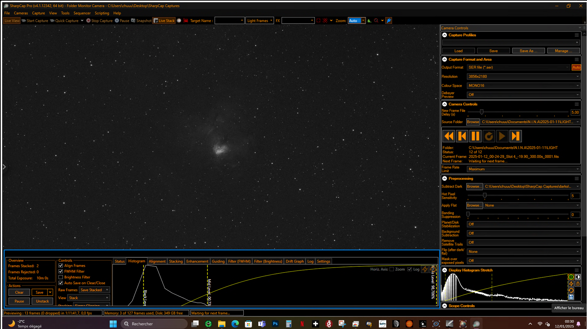This screenshot has height=329, width=587.
Task: Click the padlock icon in Display Histogram Stretch
Action: tap(578, 284)
